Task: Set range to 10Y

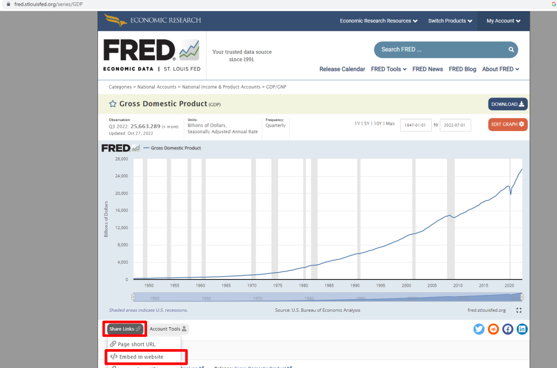Action: pyautogui.click(x=378, y=124)
